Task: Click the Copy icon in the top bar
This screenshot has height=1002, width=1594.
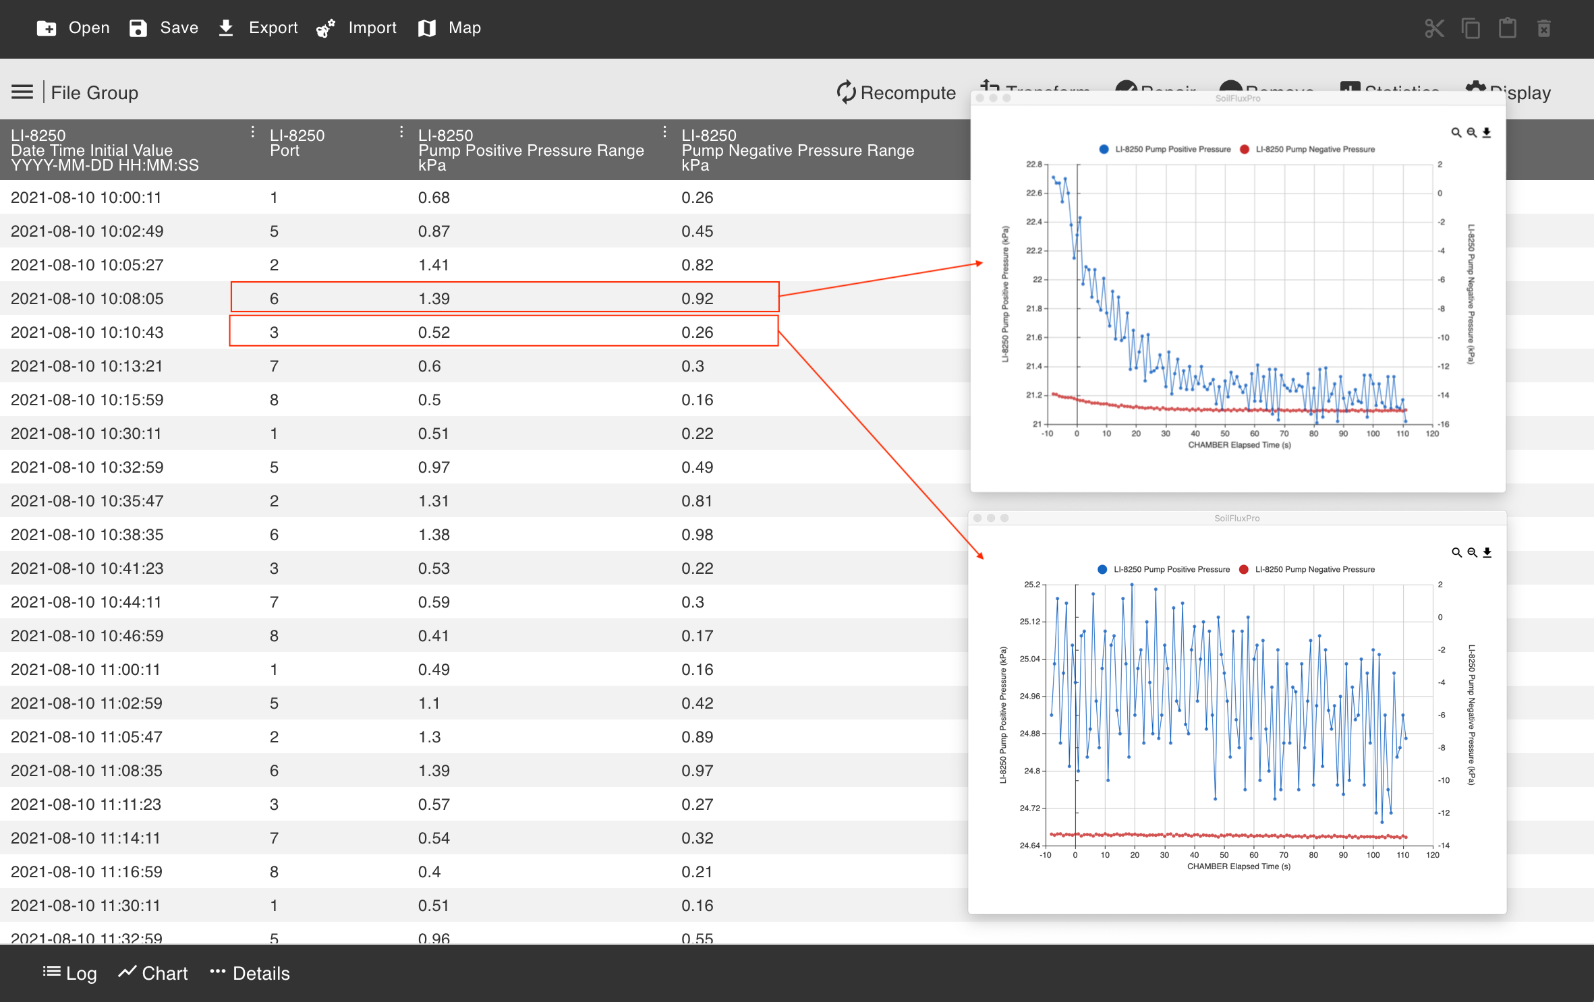Action: pyautogui.click(x=1471, y=28)
